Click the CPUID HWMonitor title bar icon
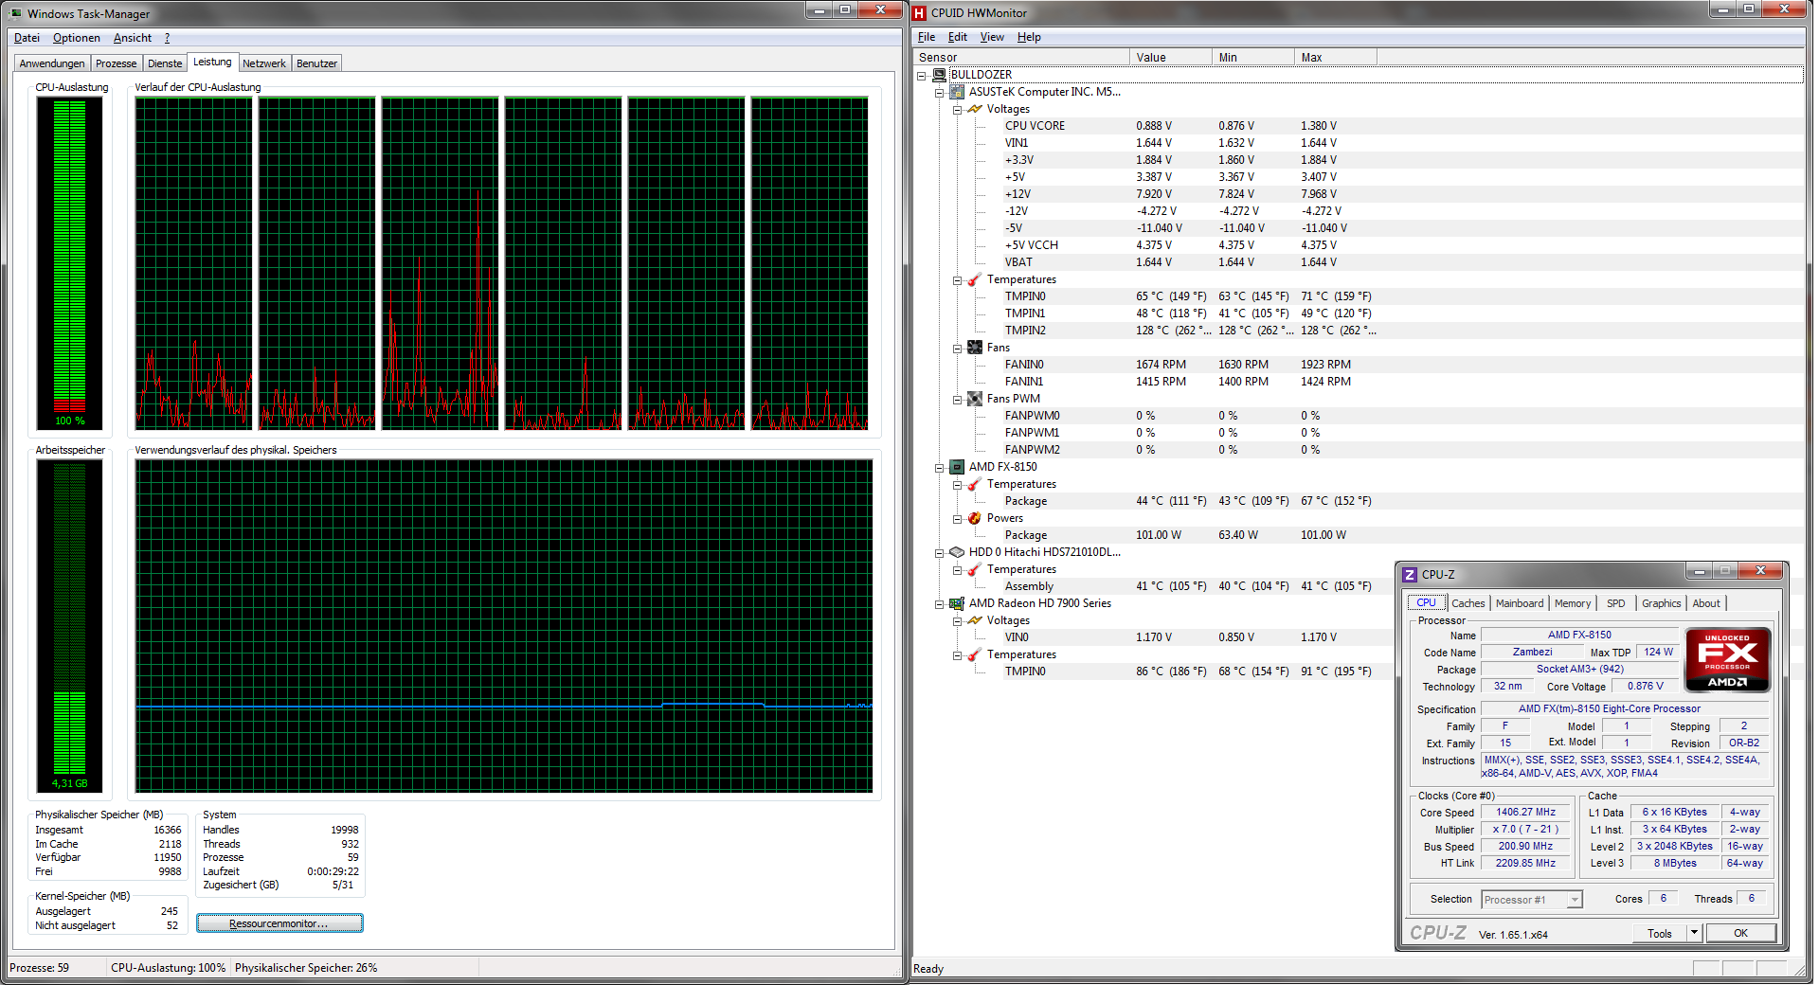Viewport: 1819px width, 985px height. coord(919,13)
